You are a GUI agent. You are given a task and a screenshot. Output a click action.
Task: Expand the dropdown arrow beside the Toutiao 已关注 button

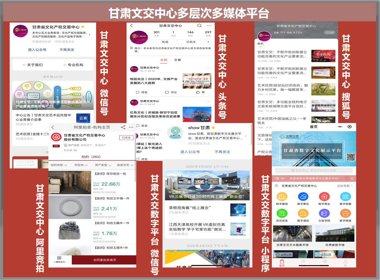coord(208,42)
